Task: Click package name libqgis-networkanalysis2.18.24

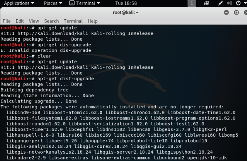Action: pos(49,152)
